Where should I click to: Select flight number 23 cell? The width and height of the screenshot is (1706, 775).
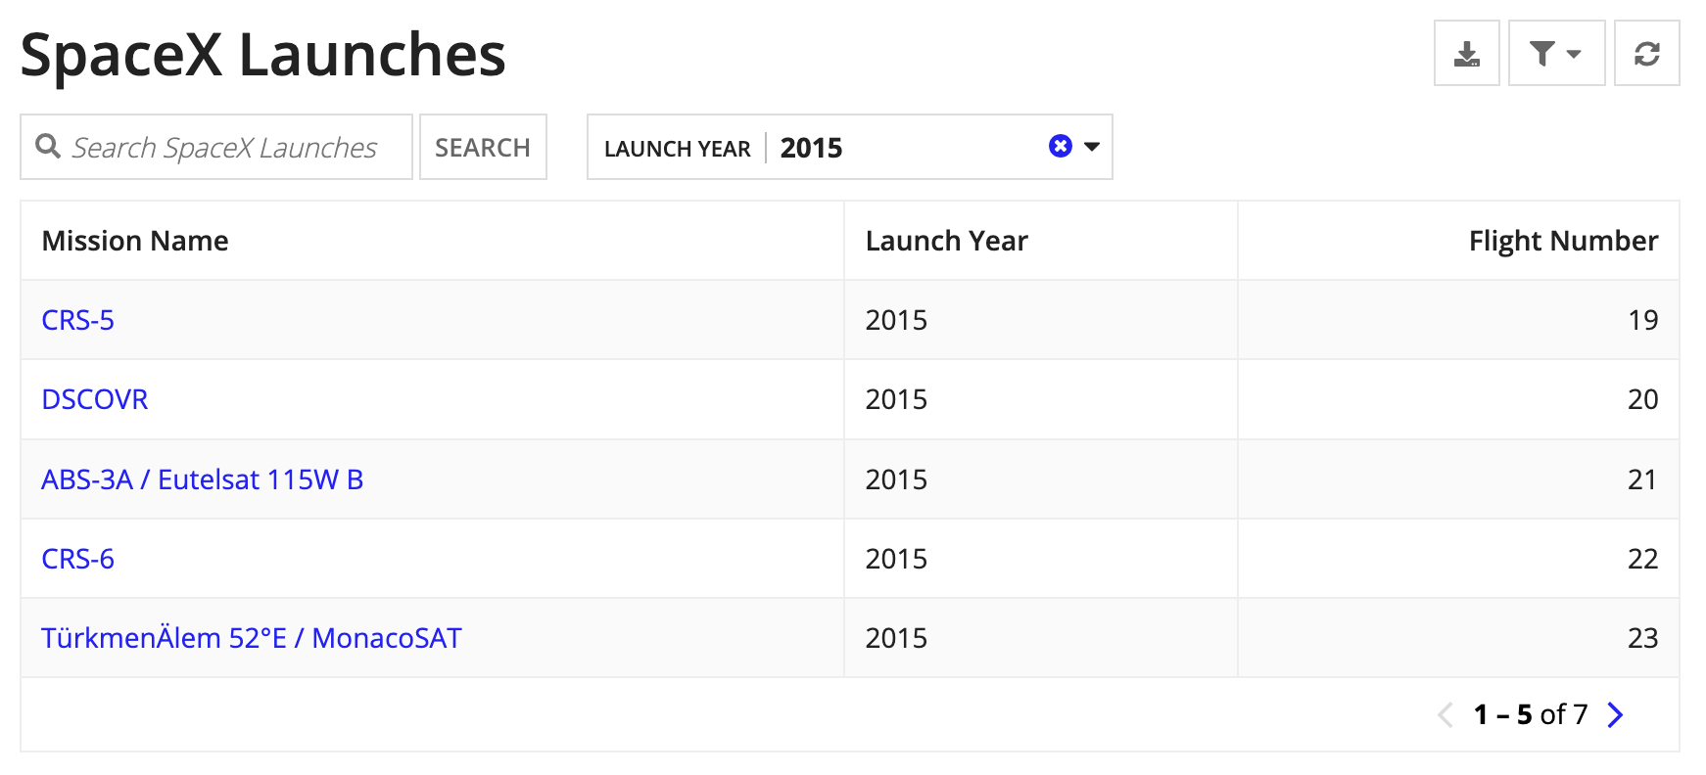[x=1458, y=638]
